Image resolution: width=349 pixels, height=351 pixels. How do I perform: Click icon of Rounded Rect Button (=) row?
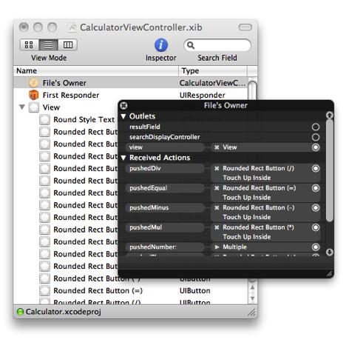coord(44,290)
